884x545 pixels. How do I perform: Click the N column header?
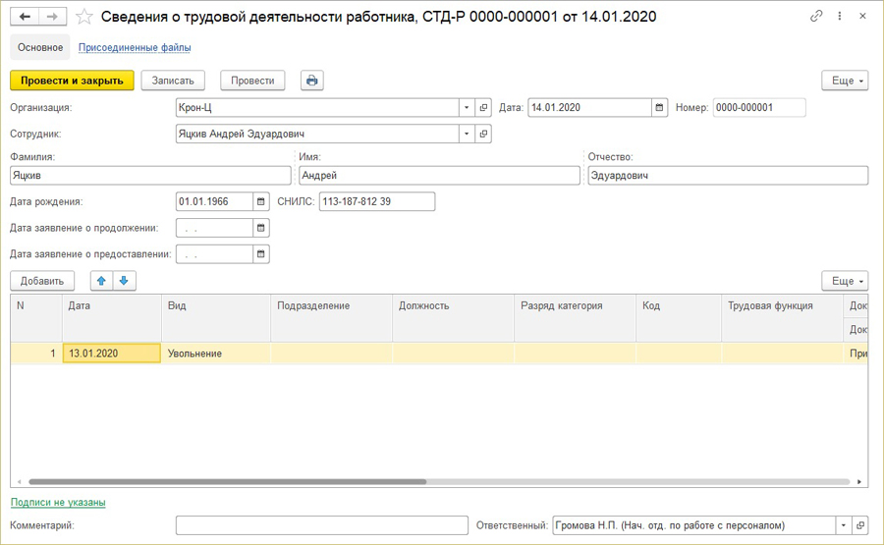point(36,317)
